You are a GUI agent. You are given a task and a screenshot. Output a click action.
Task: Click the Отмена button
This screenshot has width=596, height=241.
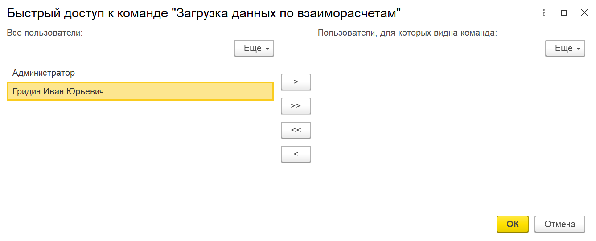[x=560, y=224]
